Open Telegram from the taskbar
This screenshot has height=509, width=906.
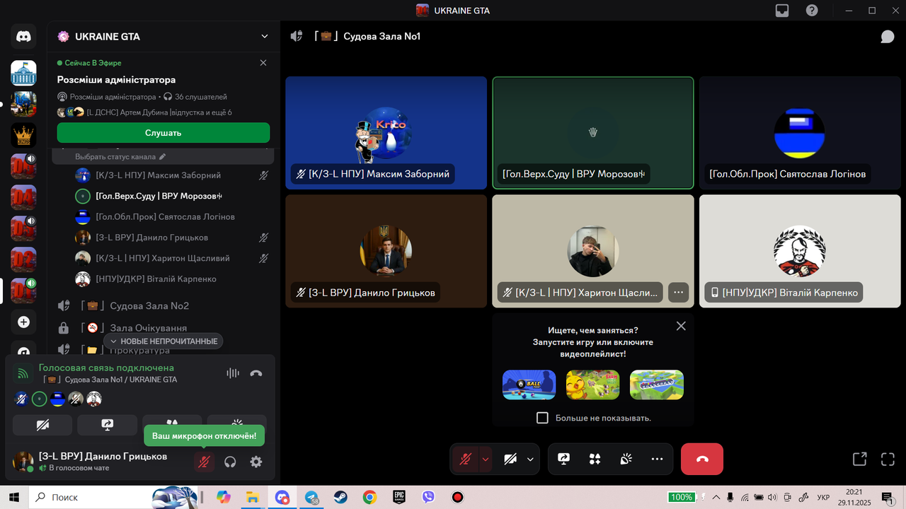point(311,497)
